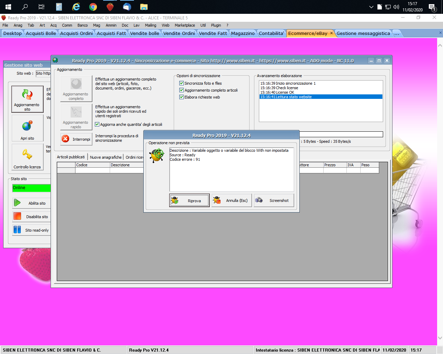This screenshot has height=354, width=443.
Task: Open the Ammin menu
Action: [111, 25]
